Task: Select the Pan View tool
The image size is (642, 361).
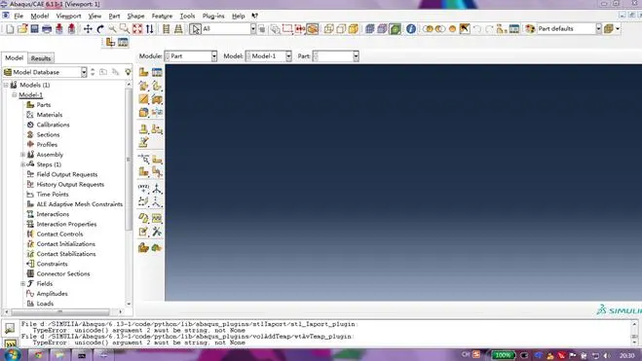Action: (88, 29)
